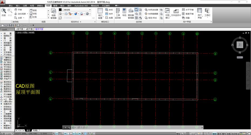Open 工具栏 toolbars dropdown
251x135 pixels.
[x=207, y=13]
